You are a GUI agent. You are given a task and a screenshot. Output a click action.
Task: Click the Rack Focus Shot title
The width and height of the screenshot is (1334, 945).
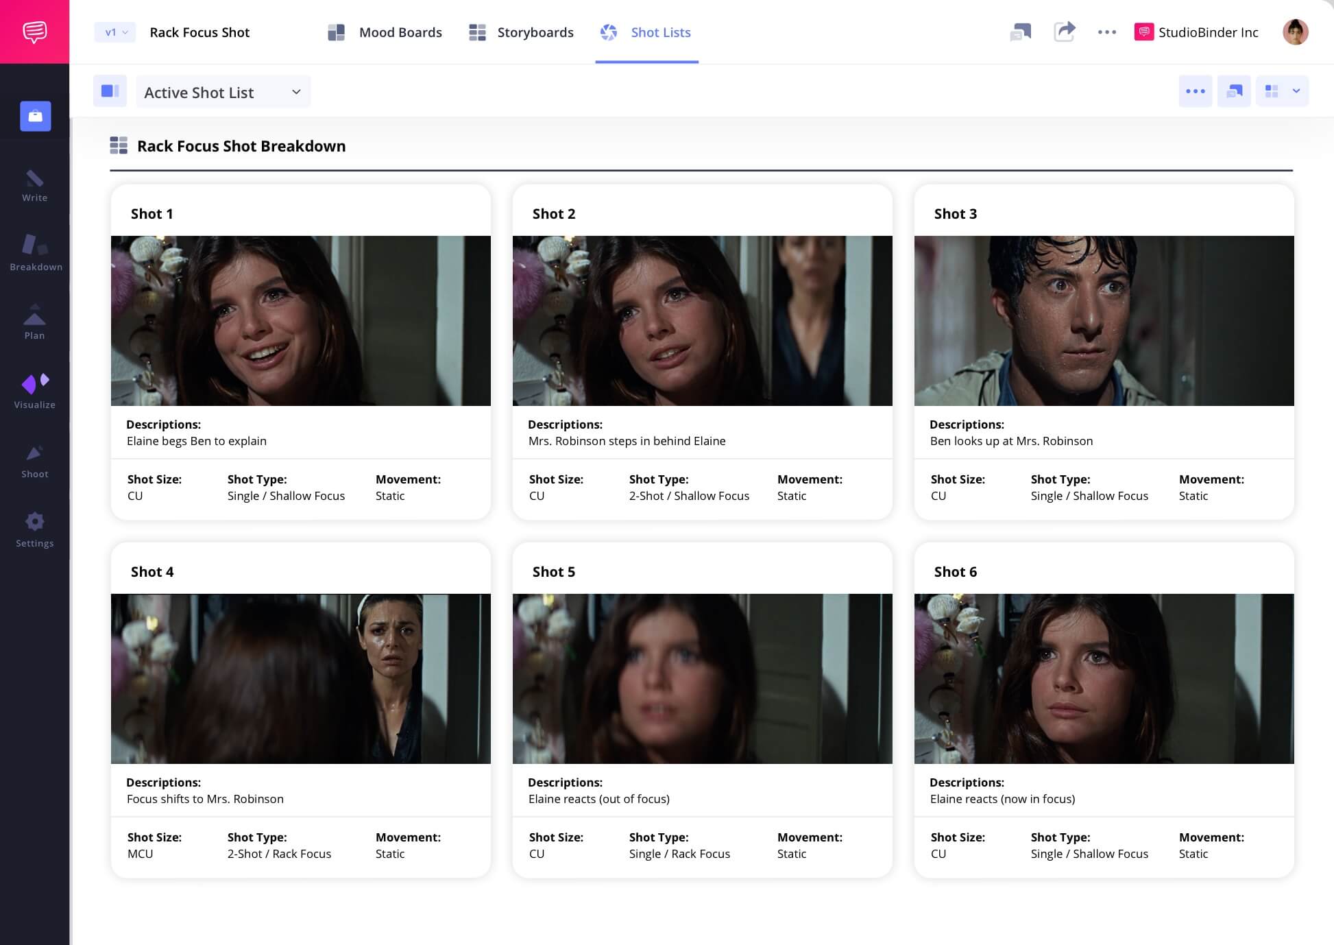coord(199,32)
